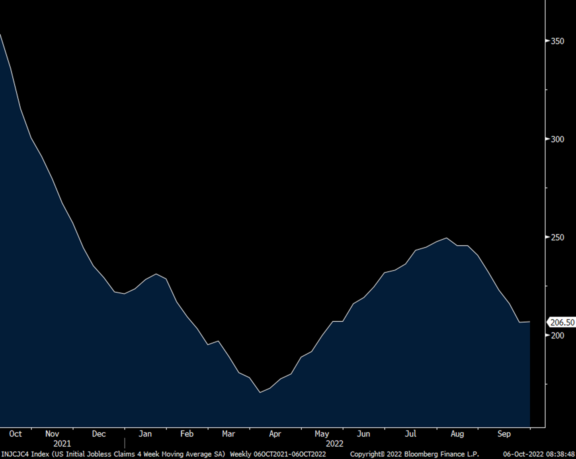Click the Dec month label
Image resolution: width=576 pixels, height=459 pixels.
coord(99,434)
